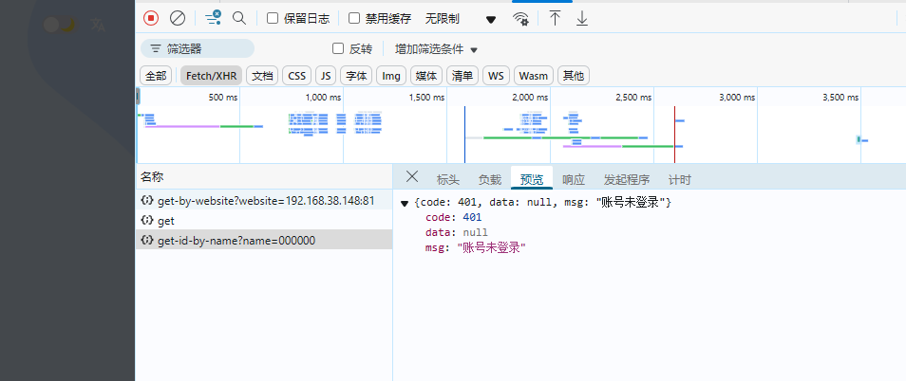The height and width of the screenshot is (381, 906).
Task: Filter requests by JS type
Action: (x=326, y=76)
